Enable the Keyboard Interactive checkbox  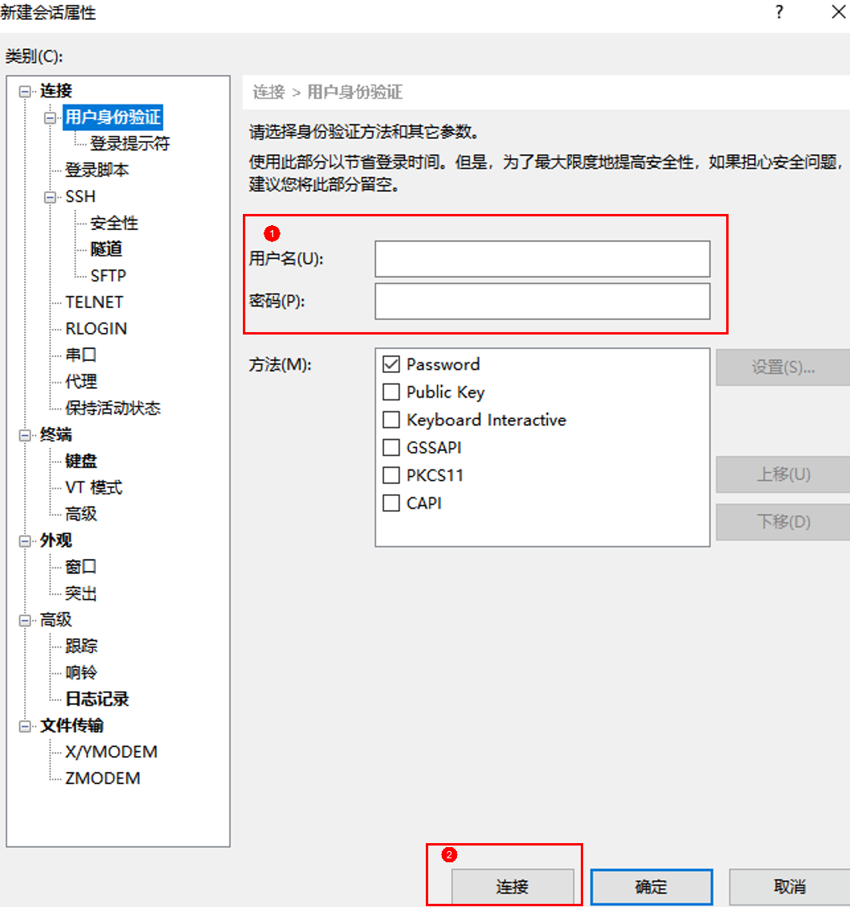click(391, 420)
